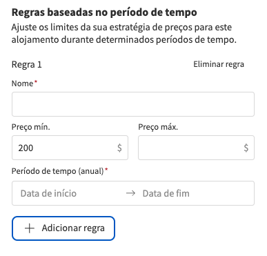The image size is (267, 256).
Task: Click the Preço mín. label
Action: [x=31, y=127]
